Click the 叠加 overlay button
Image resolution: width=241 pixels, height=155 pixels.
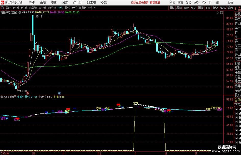[179, 8]
